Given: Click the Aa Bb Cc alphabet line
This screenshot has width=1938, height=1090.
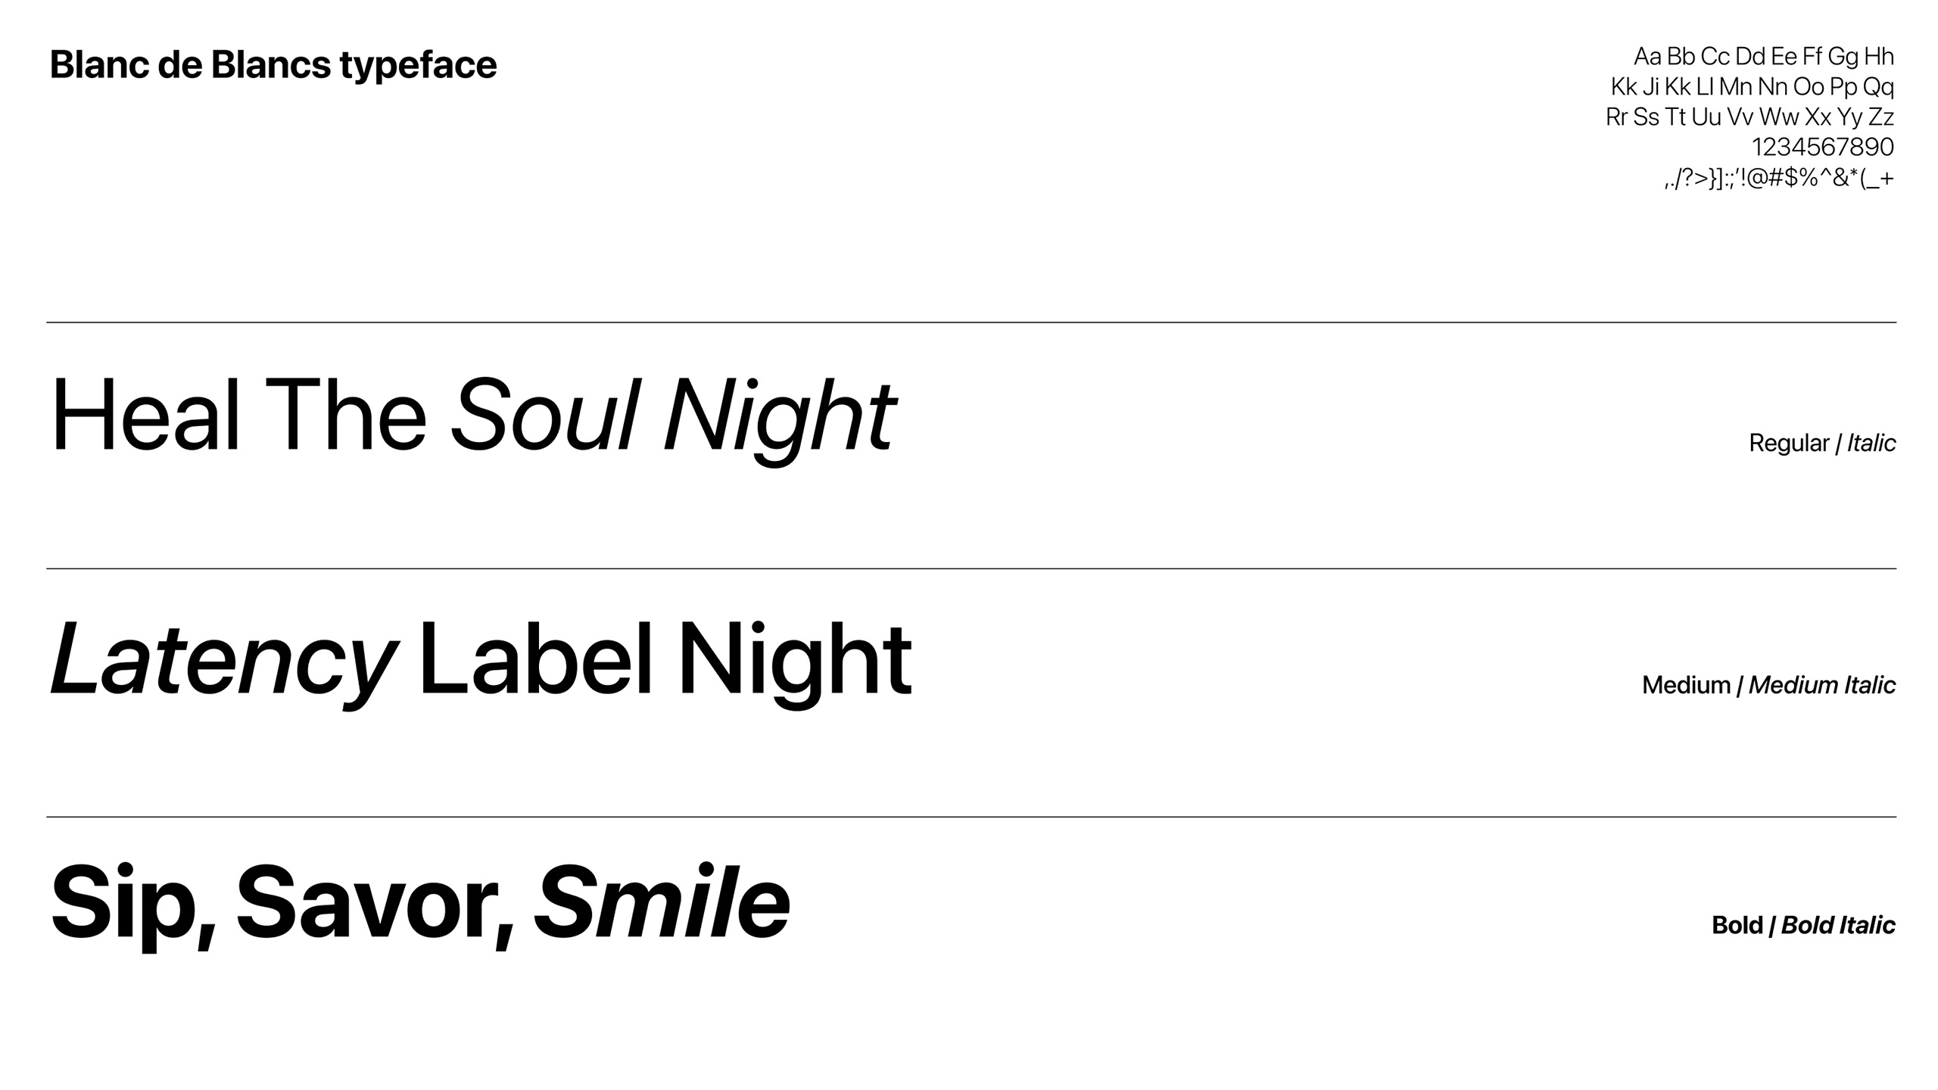Looking at the screenshot, I should [x=1763, y=57].
